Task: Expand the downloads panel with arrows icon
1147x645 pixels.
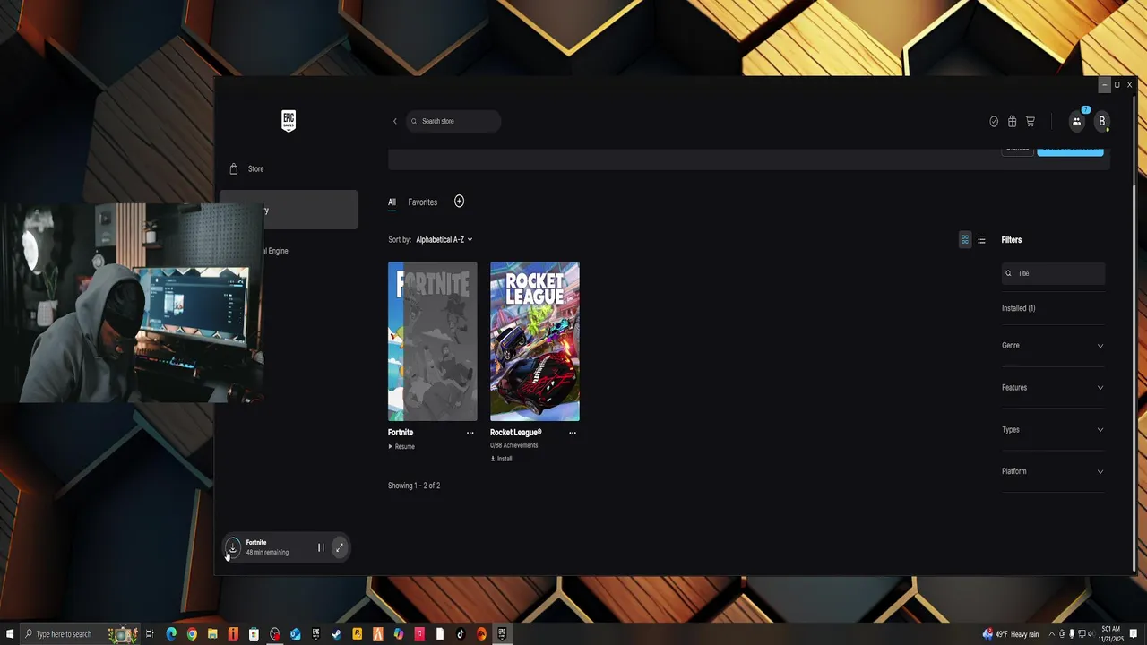Action: point(339,547)
